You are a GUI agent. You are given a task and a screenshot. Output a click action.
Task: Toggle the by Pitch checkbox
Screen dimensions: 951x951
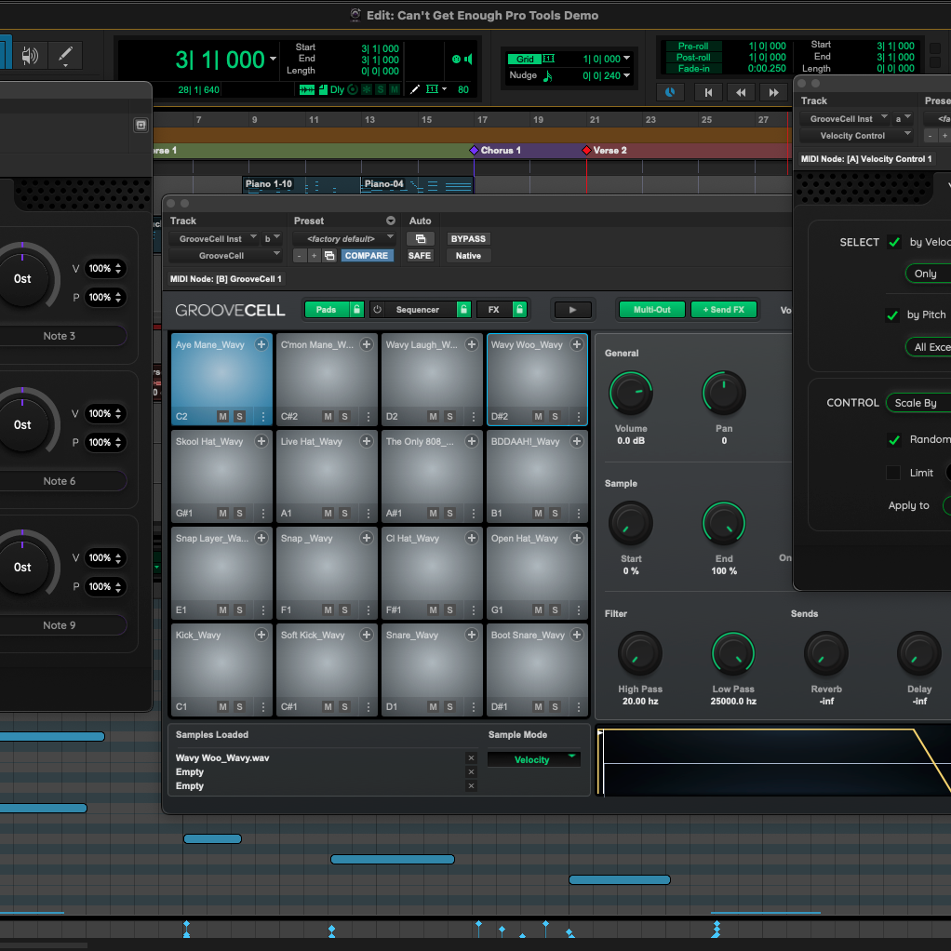(892, 315)
